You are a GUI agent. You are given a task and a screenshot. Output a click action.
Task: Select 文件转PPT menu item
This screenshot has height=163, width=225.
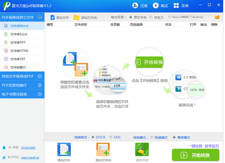click(x=22, y=43)
